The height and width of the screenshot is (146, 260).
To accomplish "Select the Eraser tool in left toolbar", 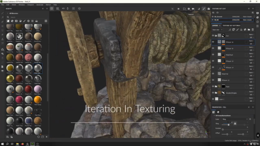I will 2,17.
